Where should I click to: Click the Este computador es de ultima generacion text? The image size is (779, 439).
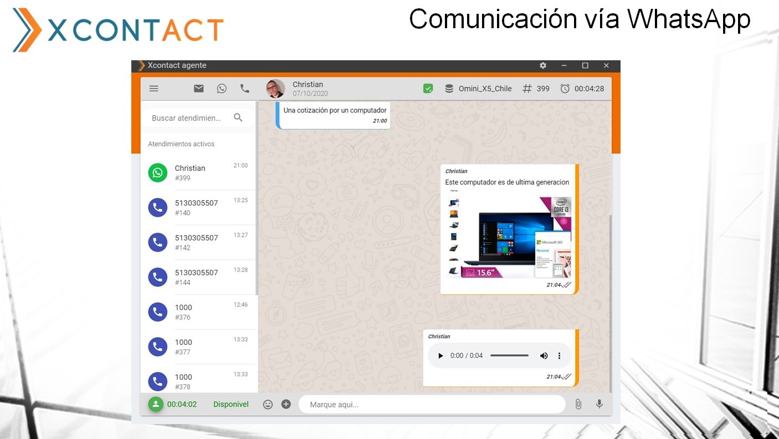tap(507, 182)
